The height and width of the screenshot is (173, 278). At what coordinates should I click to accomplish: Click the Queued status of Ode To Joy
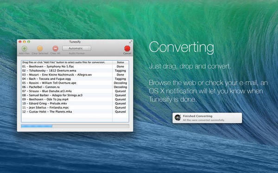120,99
